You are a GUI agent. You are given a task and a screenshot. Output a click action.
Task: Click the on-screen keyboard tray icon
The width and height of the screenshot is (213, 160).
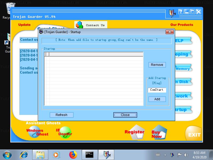point(158,155)
